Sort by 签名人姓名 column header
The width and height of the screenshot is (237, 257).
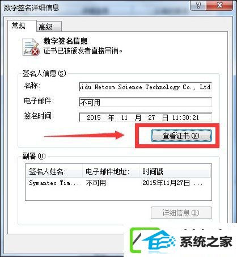pyautogui.click(x=54, y=171)
